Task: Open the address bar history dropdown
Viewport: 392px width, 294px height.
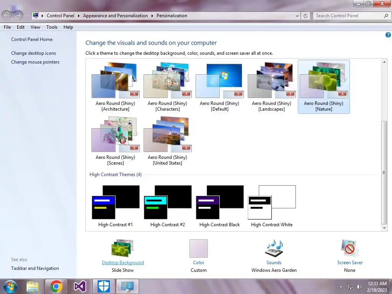Action: coord(297,16)
